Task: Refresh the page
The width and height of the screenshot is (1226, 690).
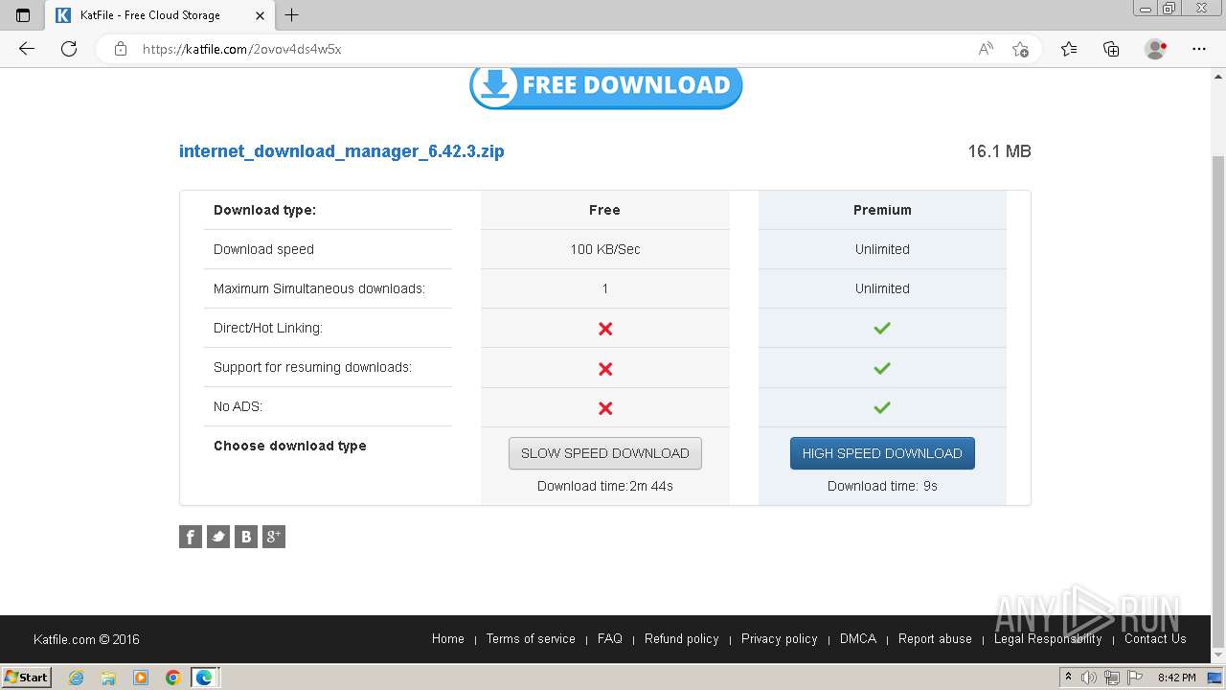Action: coord(69,49)
